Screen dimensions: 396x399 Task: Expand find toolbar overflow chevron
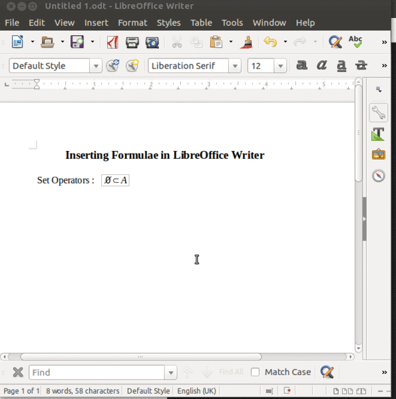click(384, 372)
